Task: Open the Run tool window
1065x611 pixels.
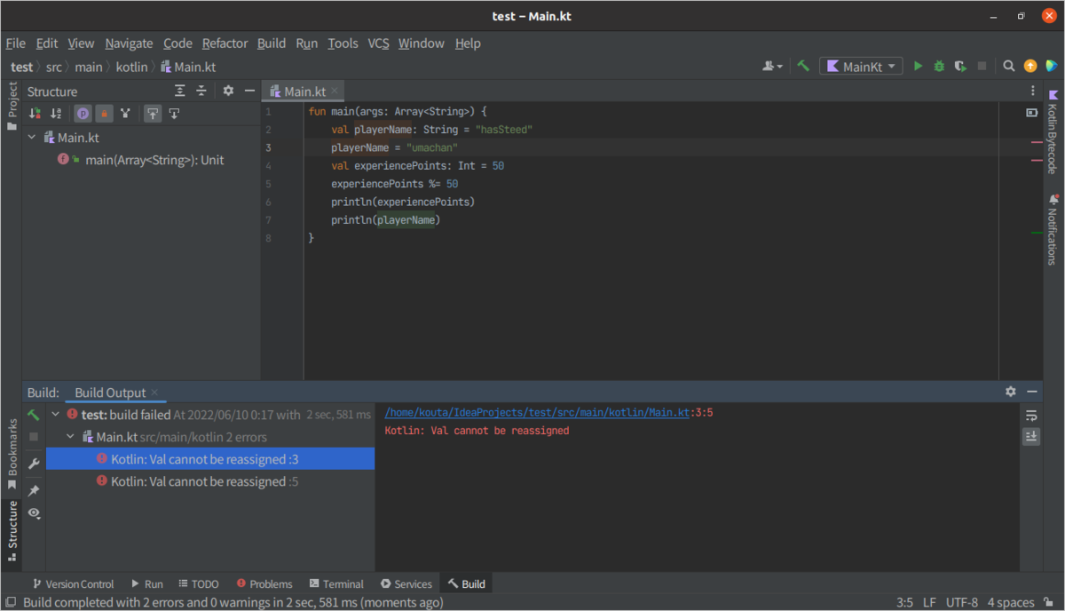Action: coord(147,583)
